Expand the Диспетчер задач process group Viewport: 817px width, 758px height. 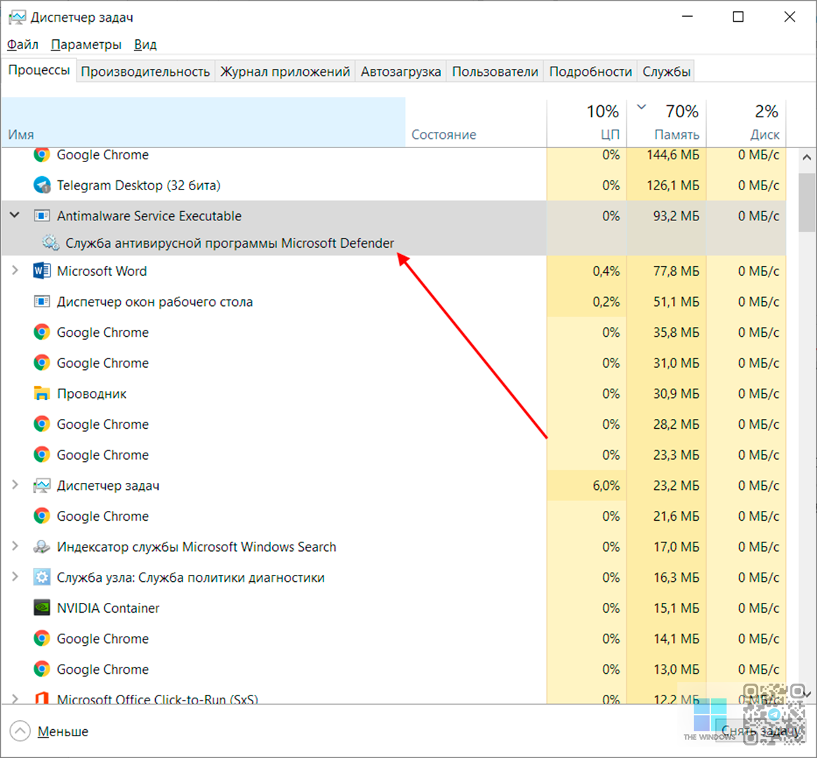tap(15, 486)
